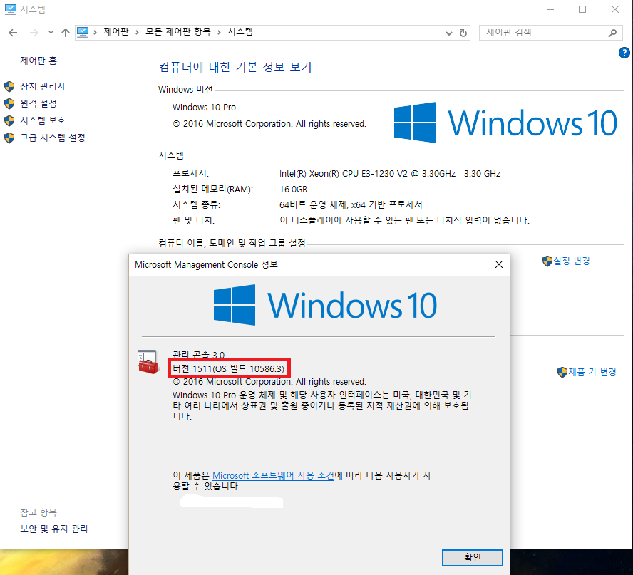Image resolution: width=633 pixels, height=575 pixels.
Task: Click the back navigation arrow
Action: 13,33
